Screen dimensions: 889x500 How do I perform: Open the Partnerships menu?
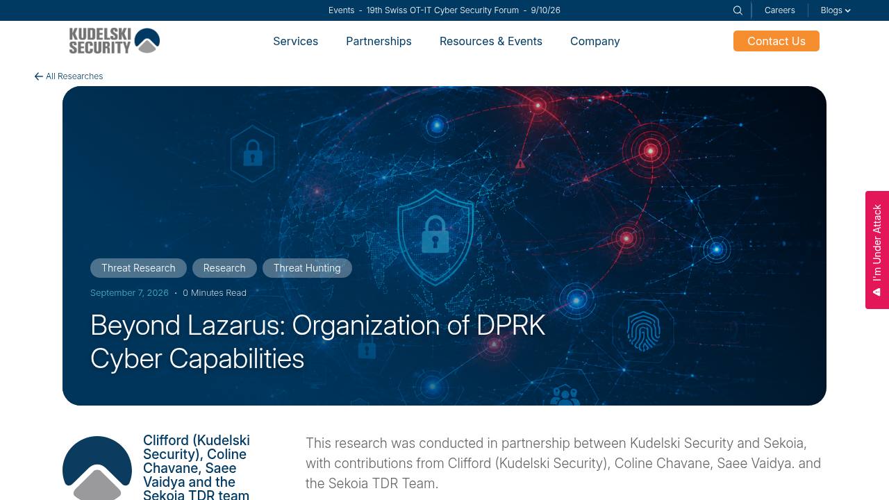379,41
